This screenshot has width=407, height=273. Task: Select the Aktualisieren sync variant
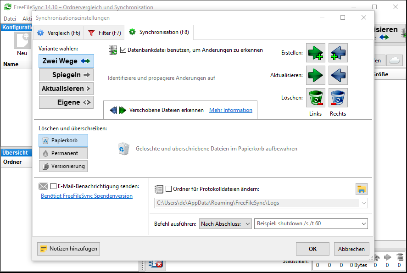[x=66, y=89]
